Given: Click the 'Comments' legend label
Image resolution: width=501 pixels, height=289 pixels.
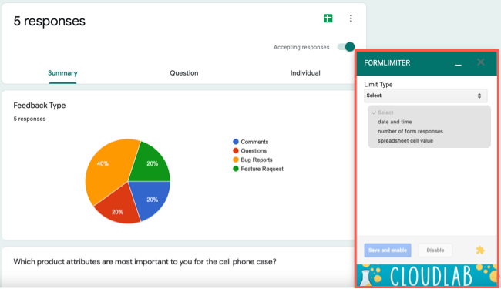Looking at the screenshot, I should (x=254, y=142).
